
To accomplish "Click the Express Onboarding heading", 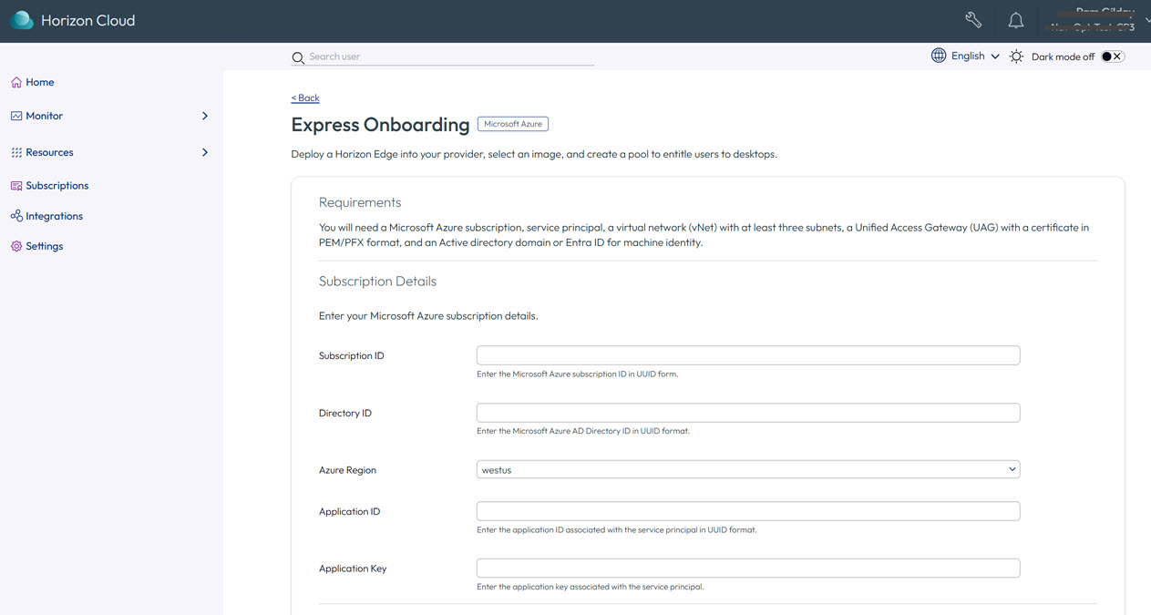I will click(x=380, y=125).
